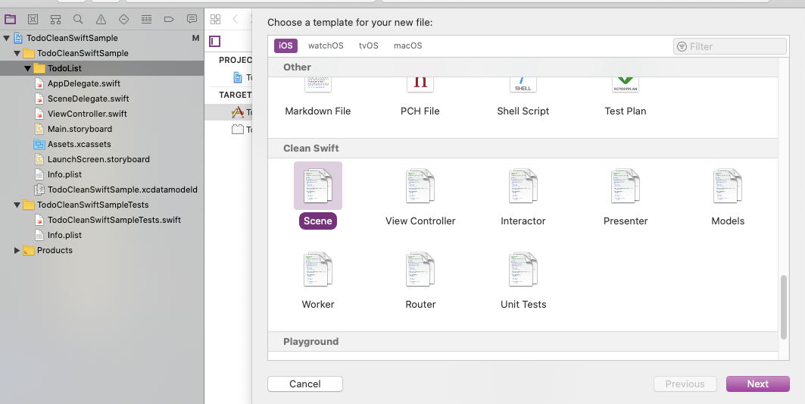Select the Presenter template icon
This screenshot has height=404, width=805.
pyautogui.click(x=626, y=186)
